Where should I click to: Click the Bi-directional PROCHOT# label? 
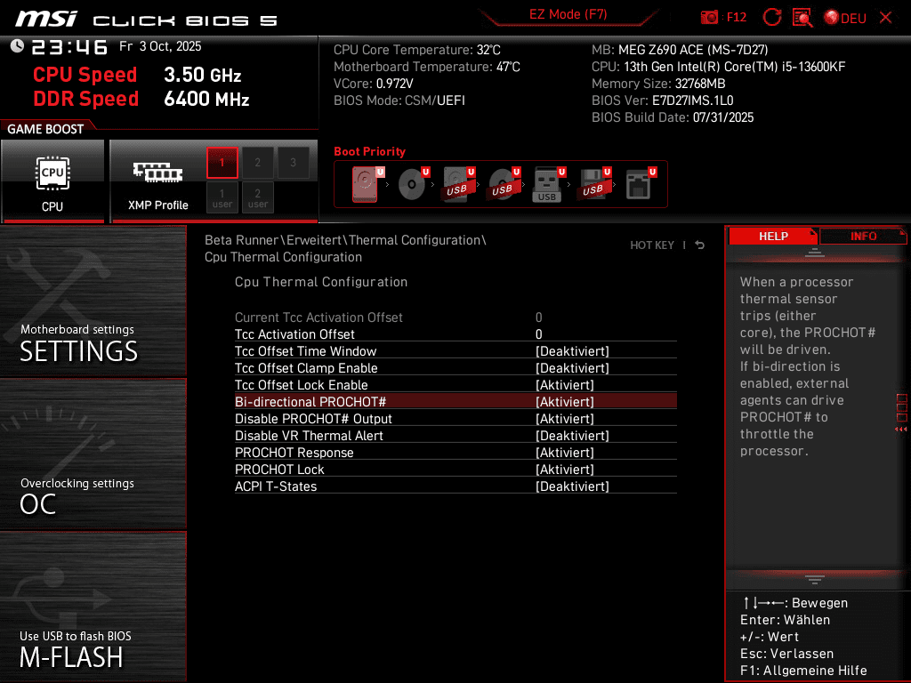[310, 401]
